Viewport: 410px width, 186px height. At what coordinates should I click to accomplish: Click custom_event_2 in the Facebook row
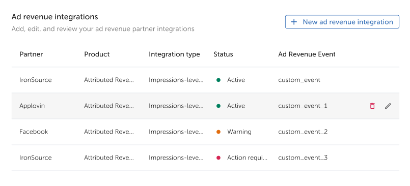[303, 132]
